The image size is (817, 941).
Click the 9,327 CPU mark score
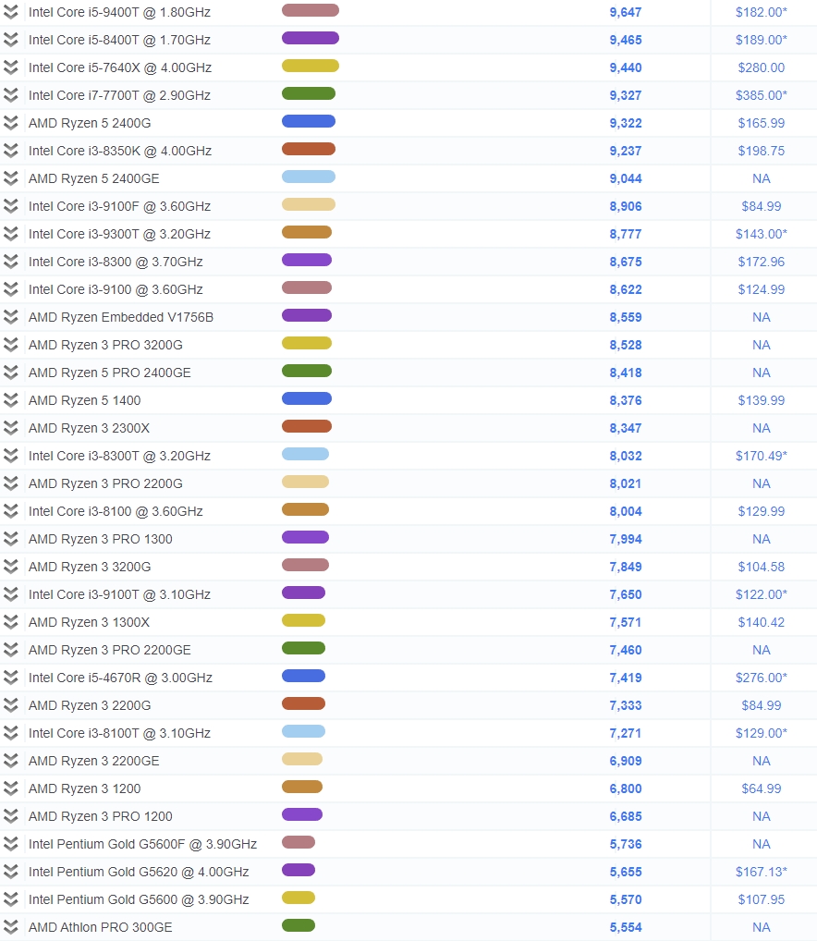(626, 95)
